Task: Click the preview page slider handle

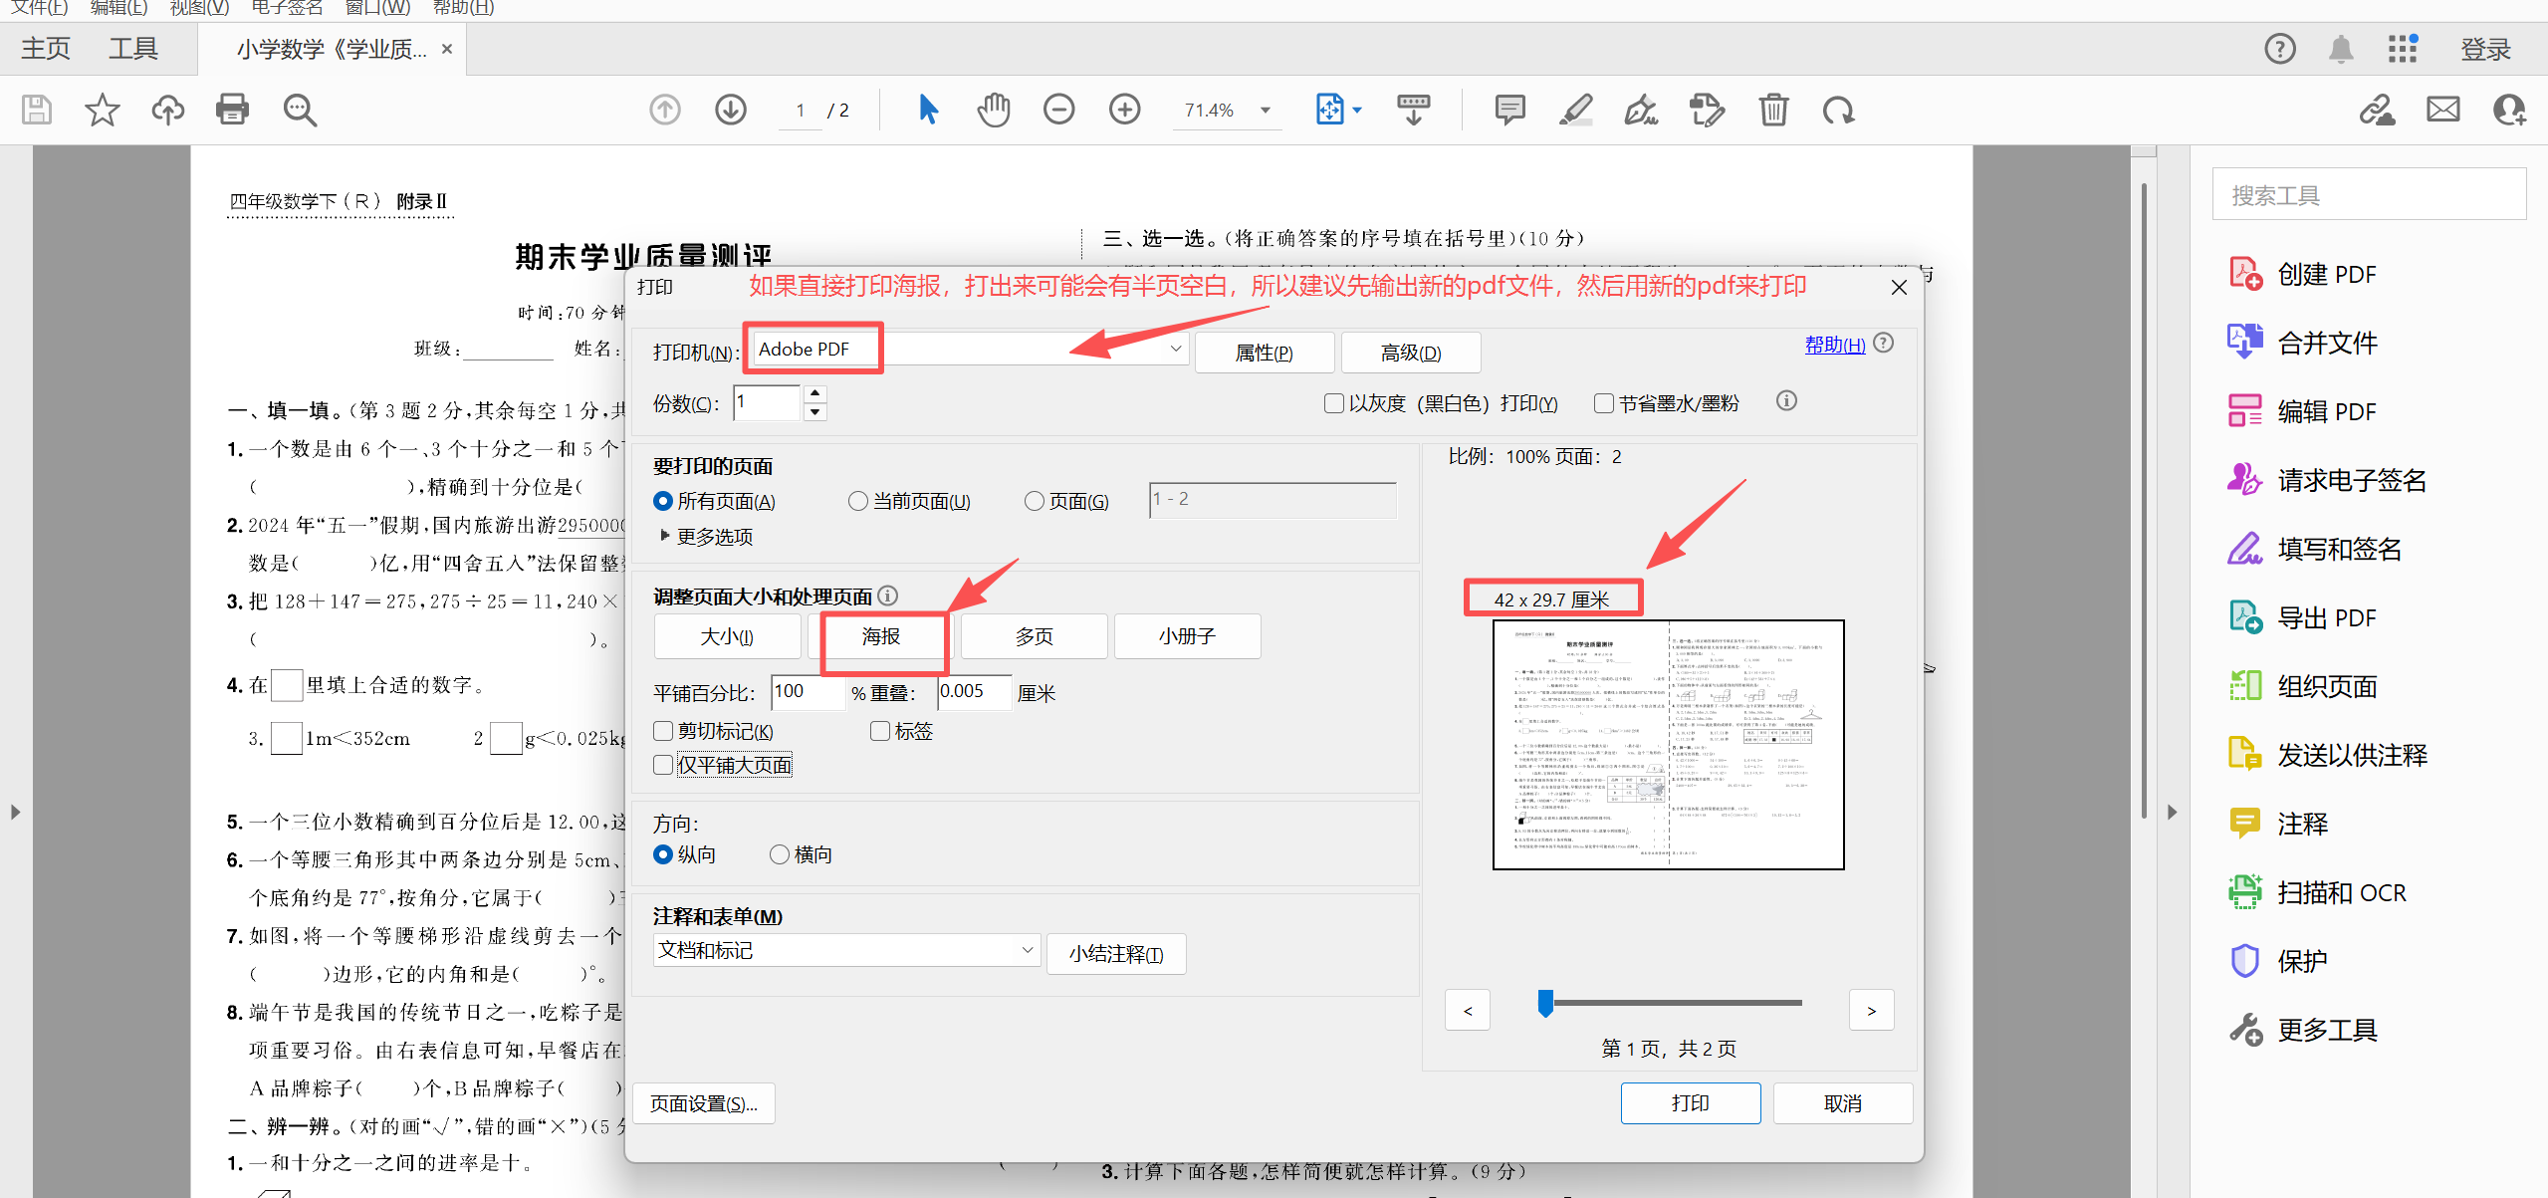Action: coord(1545,1003)
